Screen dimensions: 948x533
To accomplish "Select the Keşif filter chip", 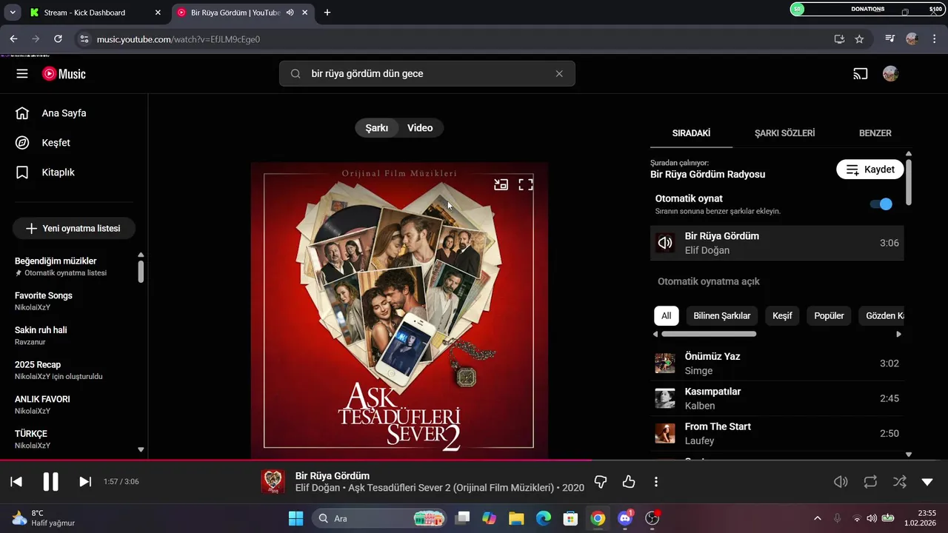I will (x=782, y=316).
